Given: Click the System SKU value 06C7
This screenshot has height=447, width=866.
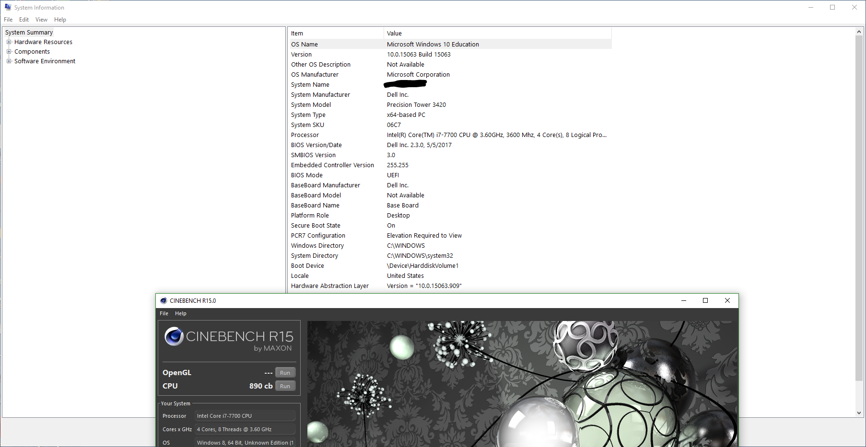Looking at the screenshot, I should (394, 125).
